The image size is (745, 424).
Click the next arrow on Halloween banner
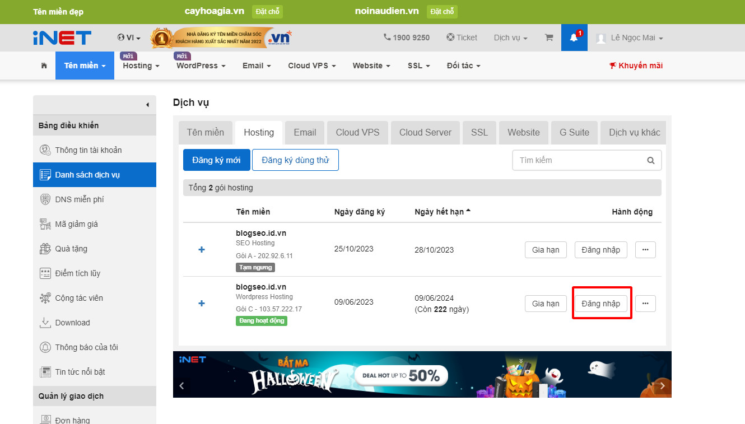[x=662, y=385]
